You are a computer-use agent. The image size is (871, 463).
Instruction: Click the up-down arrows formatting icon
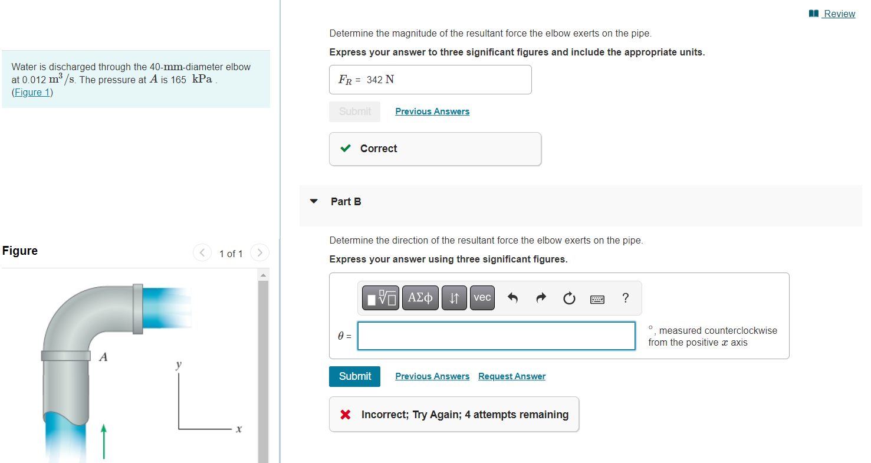click(454, 298)
